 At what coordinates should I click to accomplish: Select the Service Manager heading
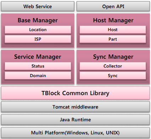pos(38,57)
